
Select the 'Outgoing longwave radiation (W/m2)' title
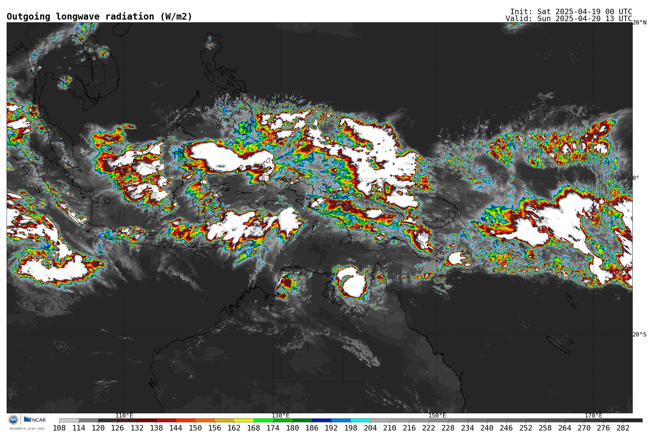99,17
